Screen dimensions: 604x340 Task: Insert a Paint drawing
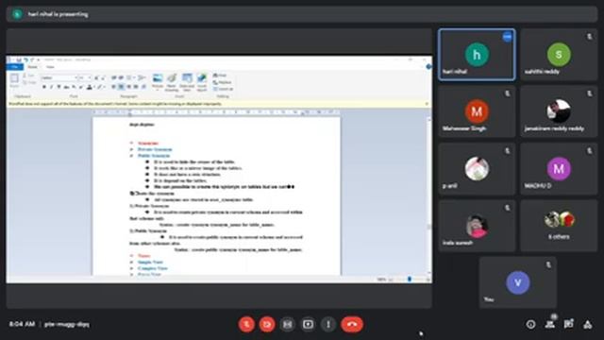(x=172, y=82)
